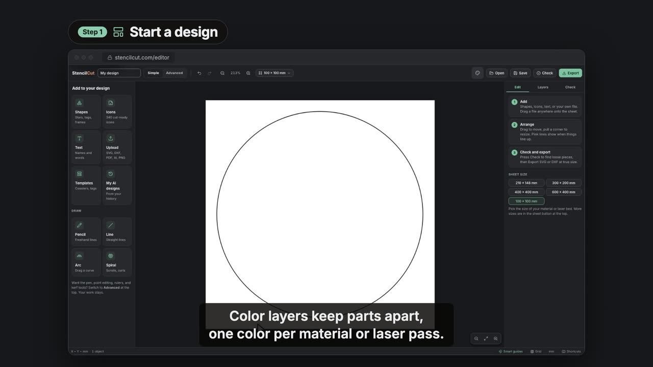Pick 100 × 100 mm in the Sheet Size panel
Image resolution: width=653 pixels, height=367 pixels.
click(526, 201)
